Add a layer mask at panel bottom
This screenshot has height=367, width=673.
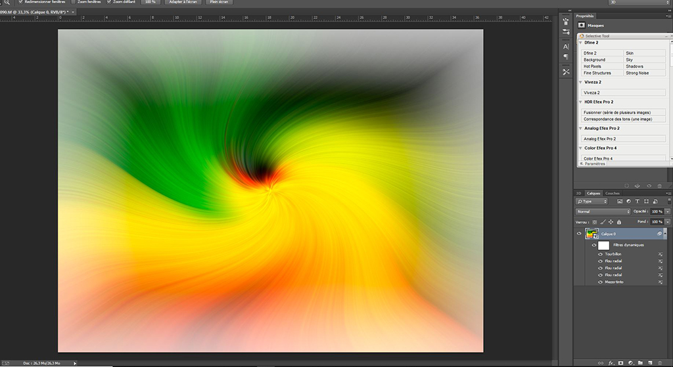(x=620, y=363)
